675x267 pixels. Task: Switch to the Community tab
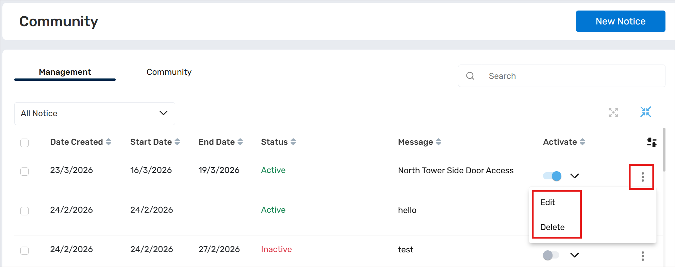[x=169, y=72]
